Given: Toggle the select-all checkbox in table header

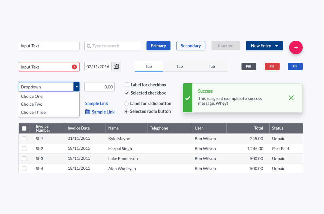Looking at the screenshot, I should [24, 128].
